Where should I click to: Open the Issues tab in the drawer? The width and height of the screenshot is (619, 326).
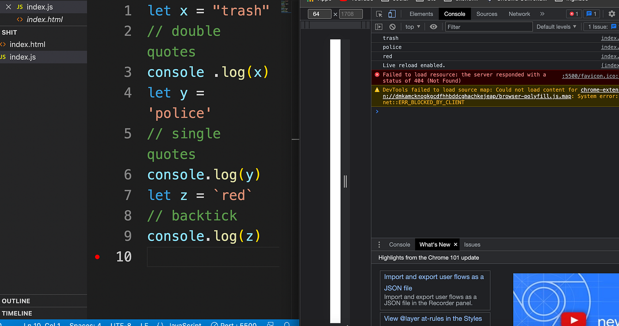click(x=472, y=244)
